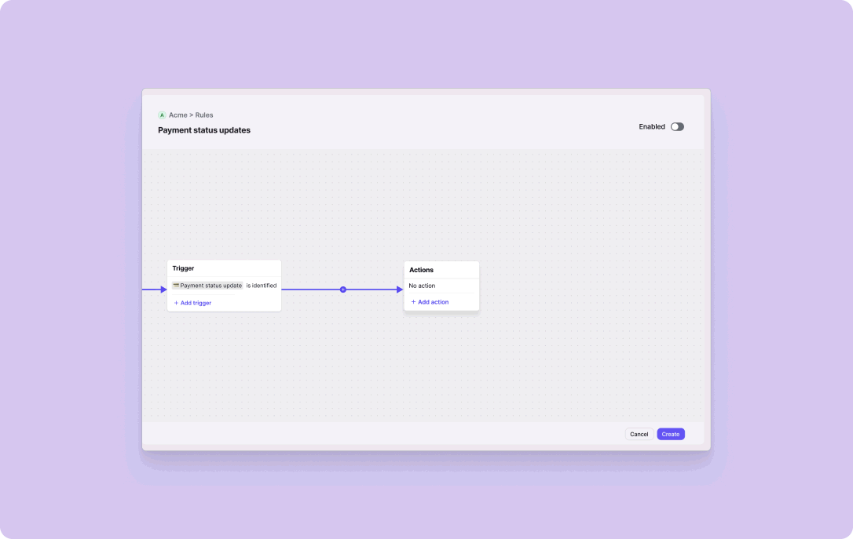Click the Enabled label next to the switch
The width and height of the screenshot is (853, 539).
coord(651,126)
